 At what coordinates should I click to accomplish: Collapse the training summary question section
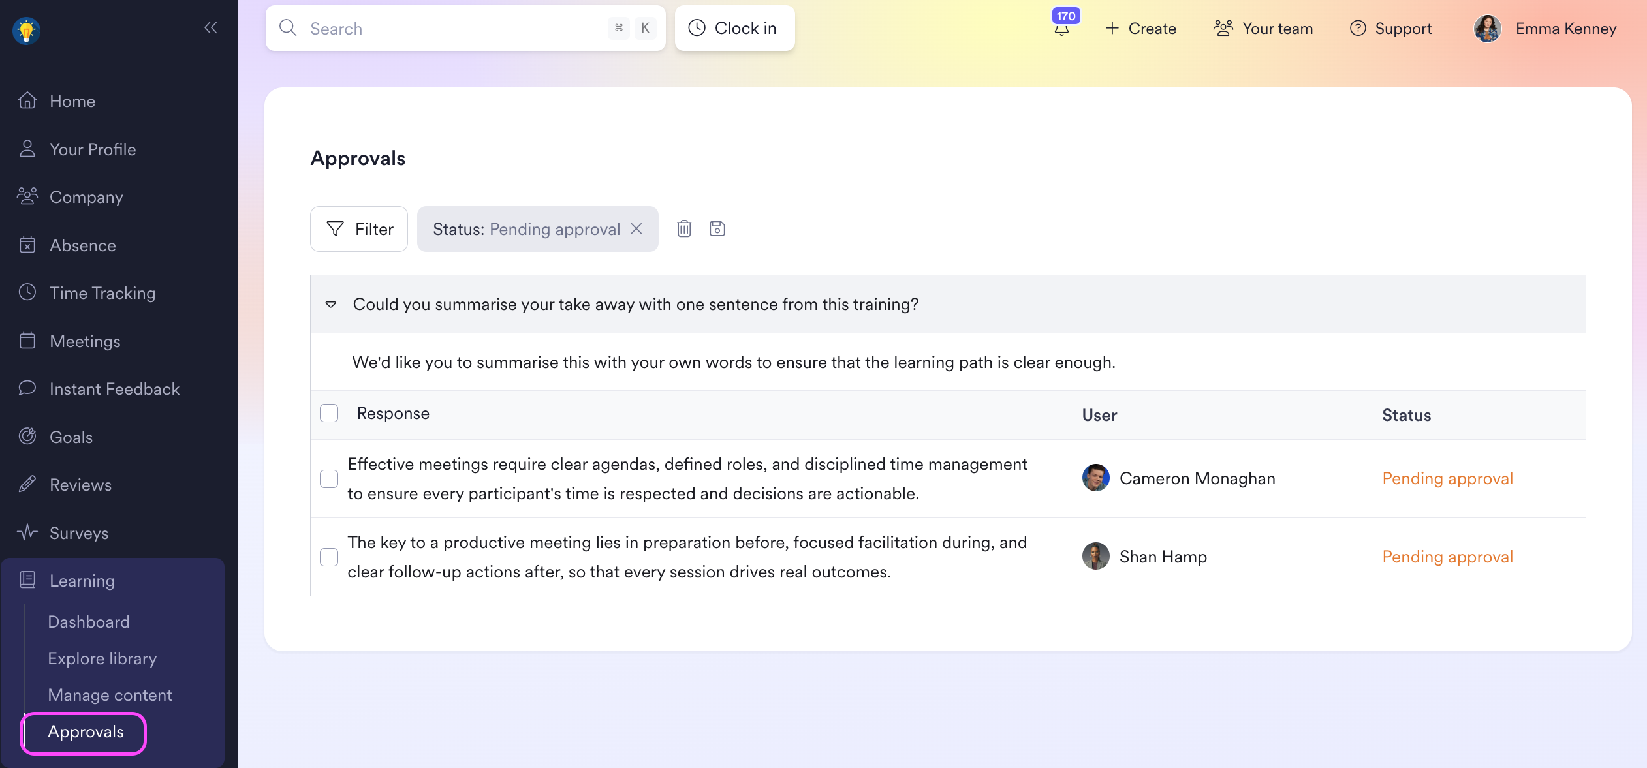click(331, 305)
